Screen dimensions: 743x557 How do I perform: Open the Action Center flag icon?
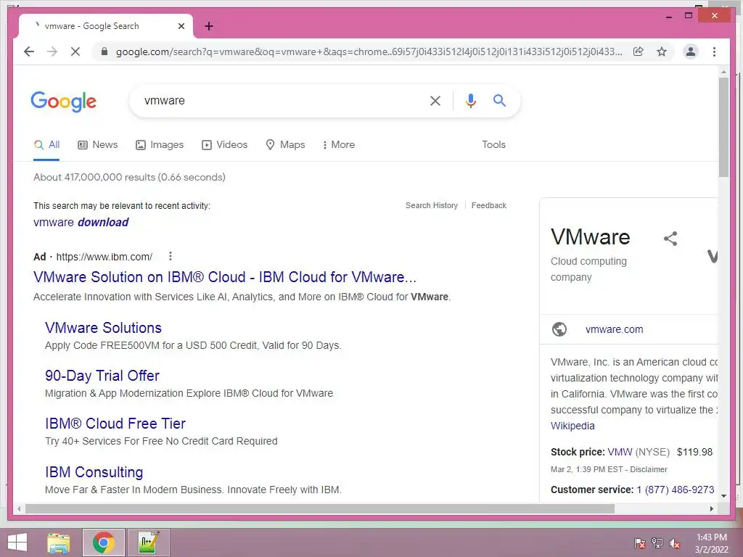point(639,542)
